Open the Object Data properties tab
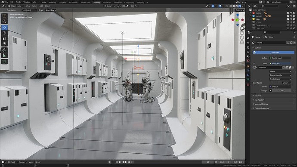Viewport: 297px width, 167px height. (248, 79)
